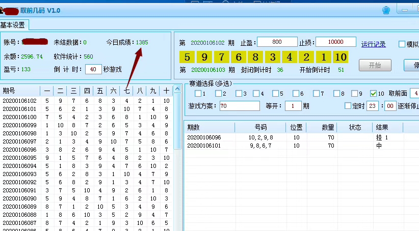The image size is (419, 231).
Task: Toggle the 定时 timer checkbox
Action: [x=348, y=106]
